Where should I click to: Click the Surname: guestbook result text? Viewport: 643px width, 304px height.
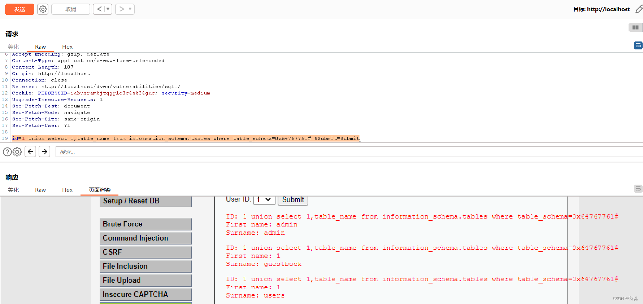(264, 264)
